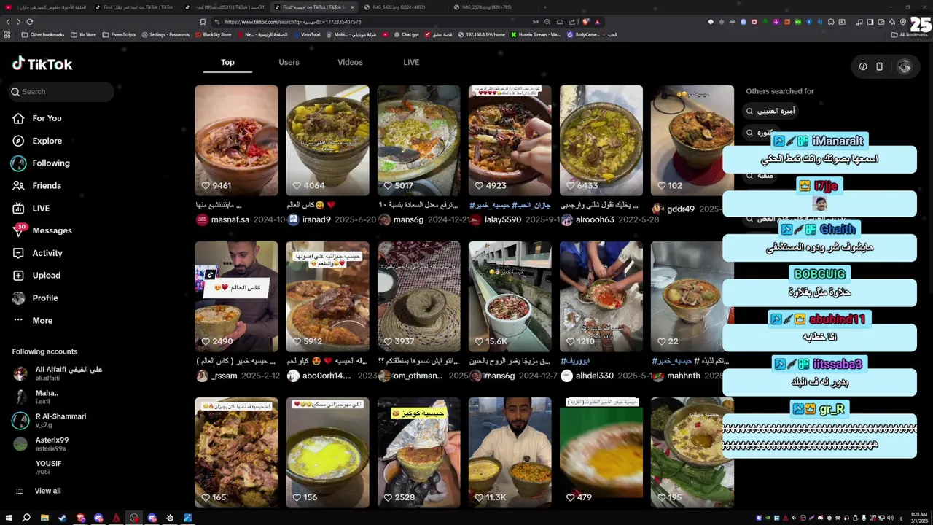The width and height of the screenshot is (933, 525).
Task: Switch to the Users tab
Action: tap(289, 63)
